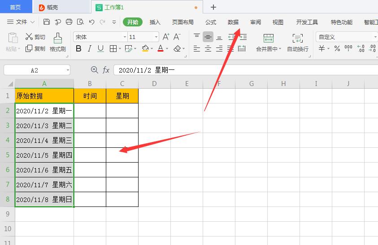Image resolution: width=378 pixels, height=245 pixels.
Task: Apply fill color bucket
Action: pos(145,48)
